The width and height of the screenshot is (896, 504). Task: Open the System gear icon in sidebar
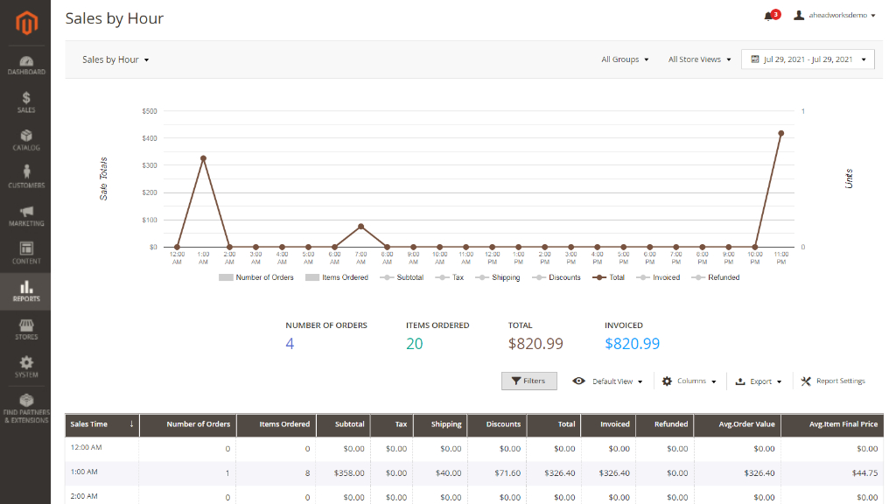[25, 362]
